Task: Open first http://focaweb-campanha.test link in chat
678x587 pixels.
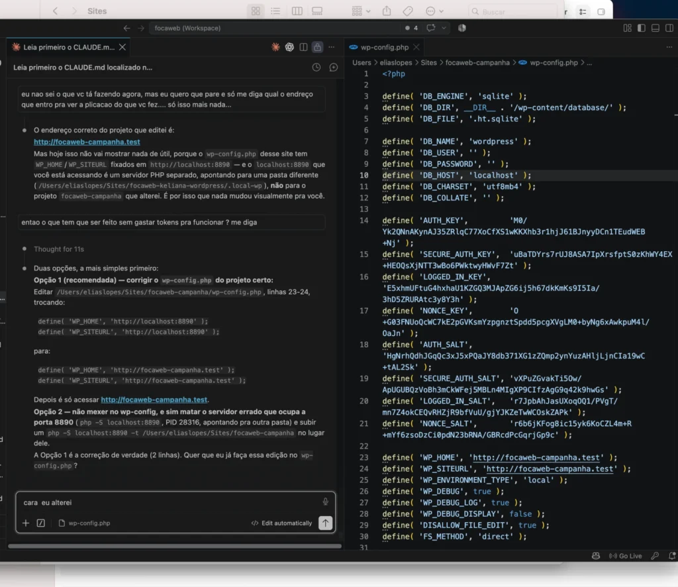Action: coord(87,142)
